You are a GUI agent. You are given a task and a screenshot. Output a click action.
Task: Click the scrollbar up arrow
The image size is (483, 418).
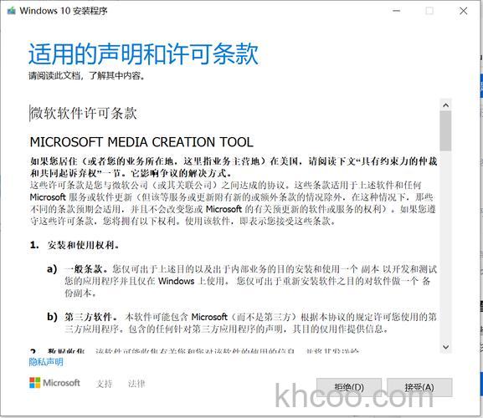tap(445, 105)
